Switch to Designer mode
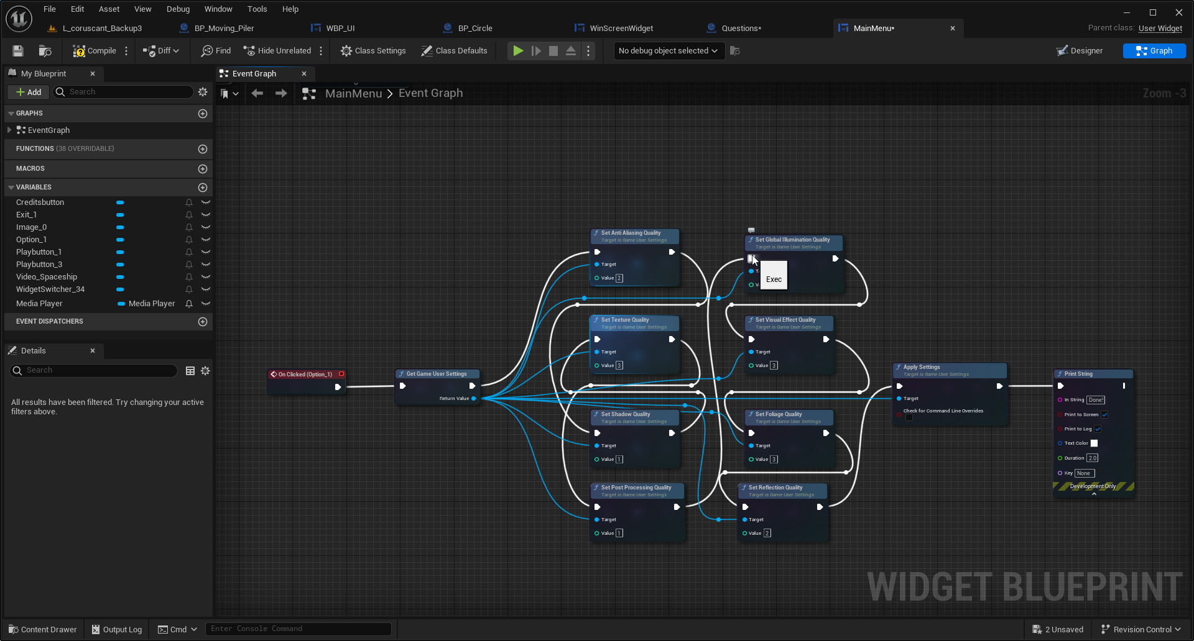 [x=1080, y=51]
